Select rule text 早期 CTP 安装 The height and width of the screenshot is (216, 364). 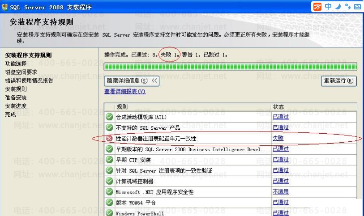133,160
